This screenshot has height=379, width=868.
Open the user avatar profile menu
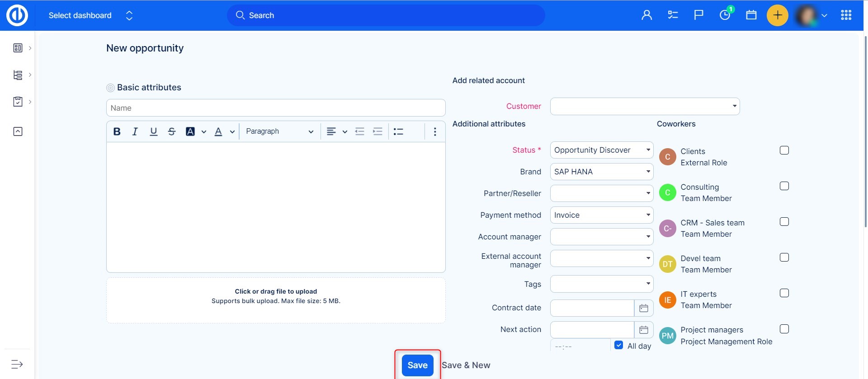coord(811,15)
